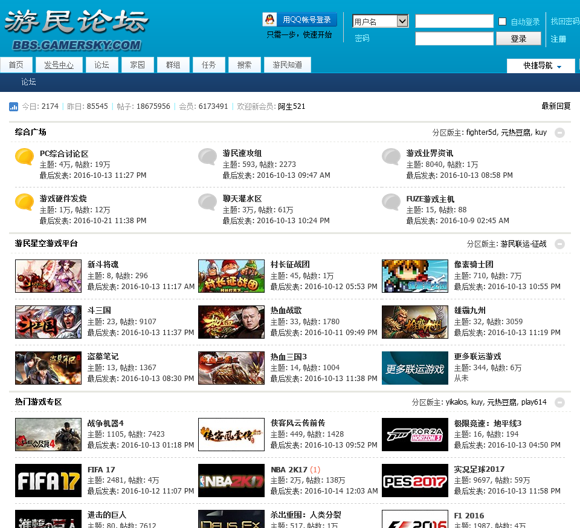Click the 更多联运游戏 banner image
This screenshot has height=528, width=580.
pyautogui.click(x=415, y=368)
